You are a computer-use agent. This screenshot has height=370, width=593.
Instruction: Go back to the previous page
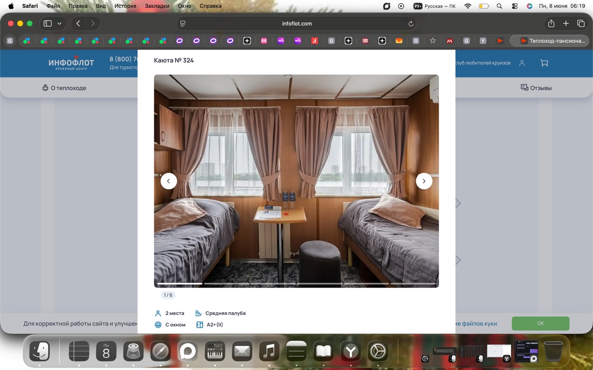click(78, 23)
